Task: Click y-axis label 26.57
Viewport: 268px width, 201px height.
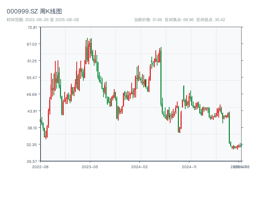Action: pyautogui.click(x=32, y=161)
